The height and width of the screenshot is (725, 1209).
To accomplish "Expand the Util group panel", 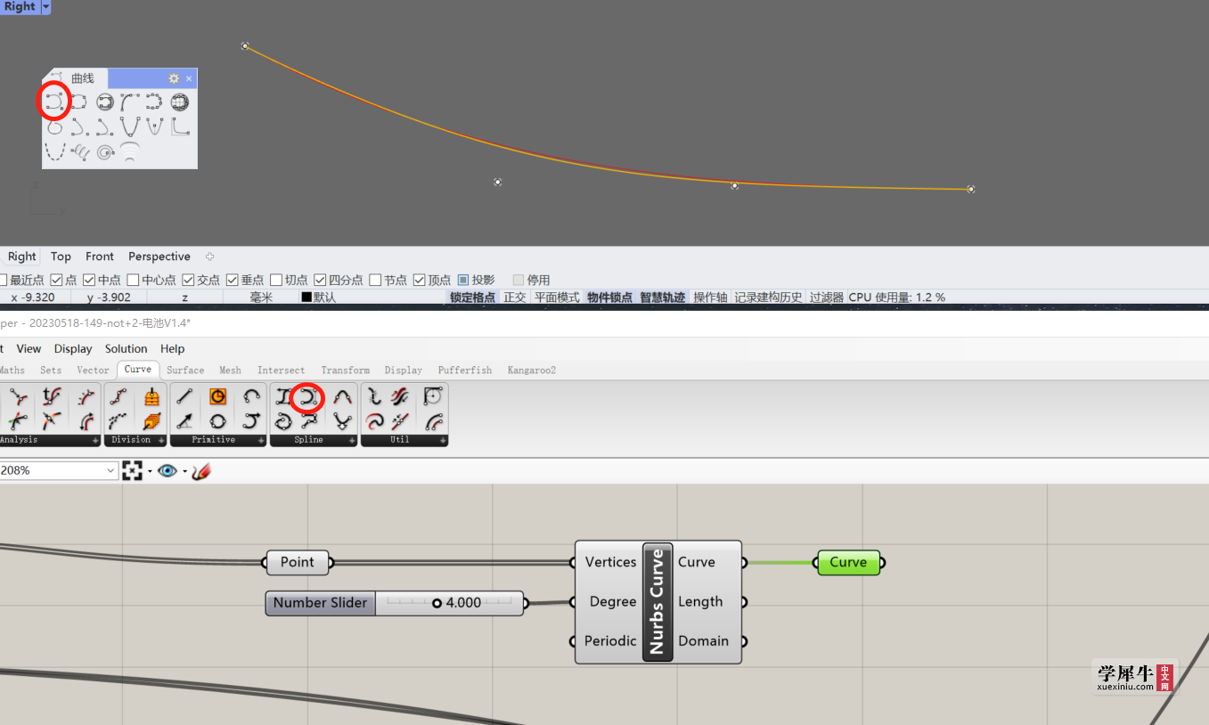I will (443, 440).
